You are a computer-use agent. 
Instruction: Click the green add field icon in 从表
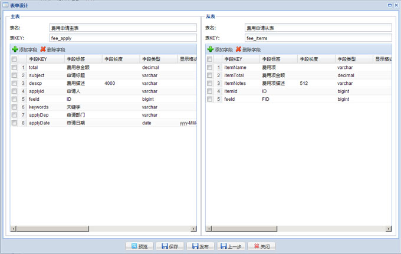211,49
